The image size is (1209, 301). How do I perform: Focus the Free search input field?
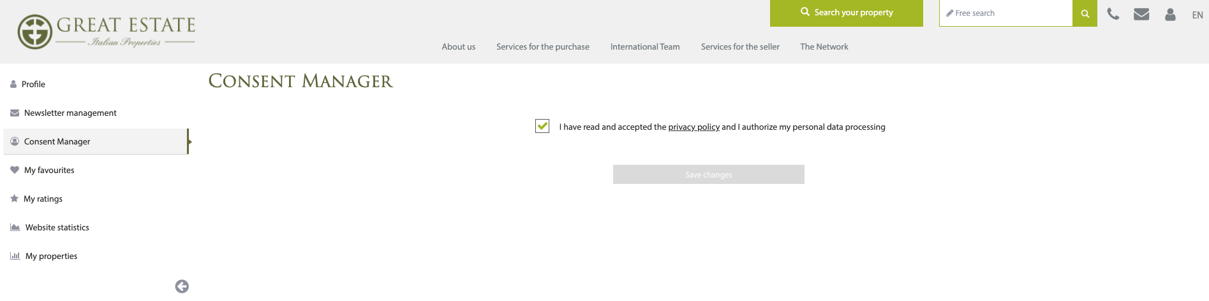tap(1006, 13)
